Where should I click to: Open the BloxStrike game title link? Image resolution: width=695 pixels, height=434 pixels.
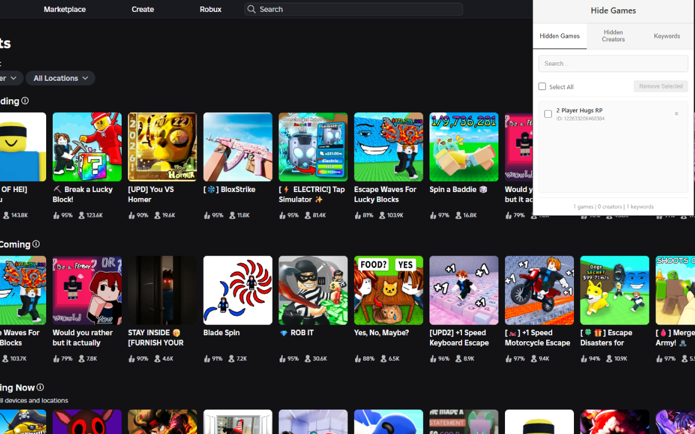pyautogui.click(x=229, y=189)
